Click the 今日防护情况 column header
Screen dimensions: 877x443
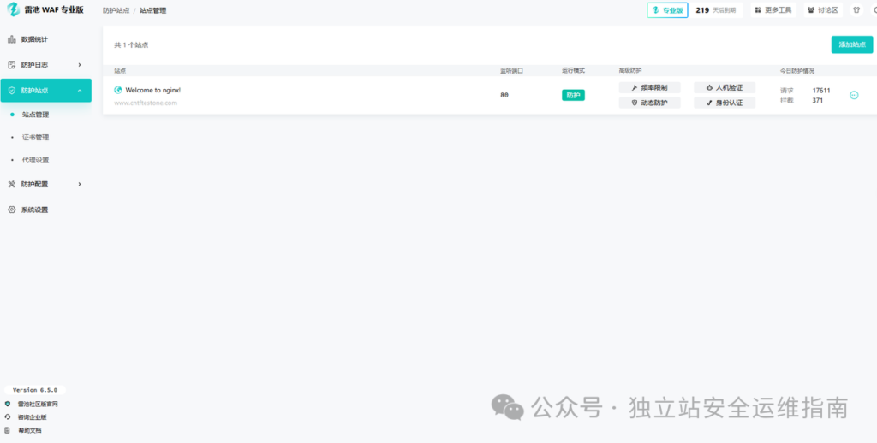click(797, 71)
